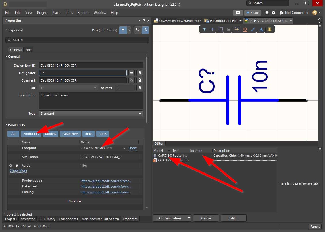This screenshot has height=232, width=325.
Task: Open the Datasheet TDK link
Action: point(106,186)
